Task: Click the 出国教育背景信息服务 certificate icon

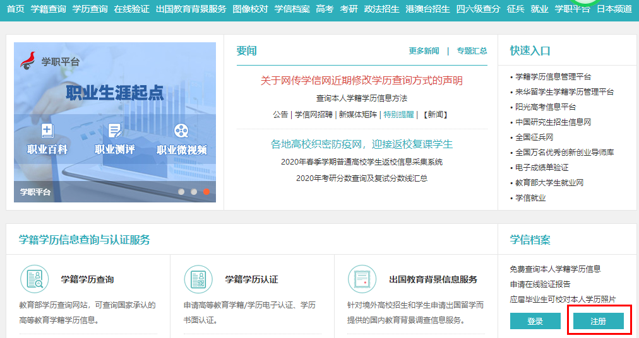Action: coord(362,279)
